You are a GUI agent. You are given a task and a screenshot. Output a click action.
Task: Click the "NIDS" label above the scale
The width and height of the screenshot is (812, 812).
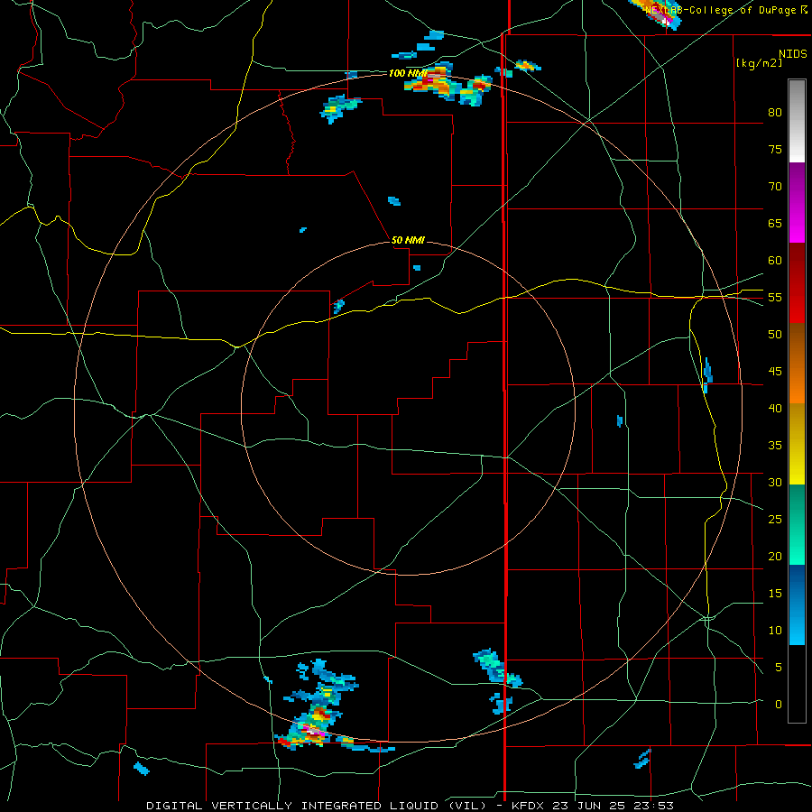pyautogui.click(x=792, y=54)
